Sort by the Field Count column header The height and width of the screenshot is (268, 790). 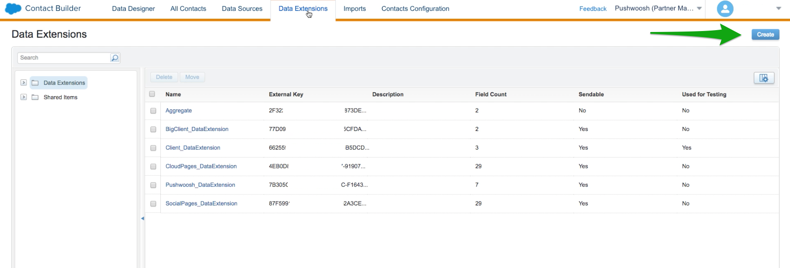pyautogui.click(x=491, y=95)
